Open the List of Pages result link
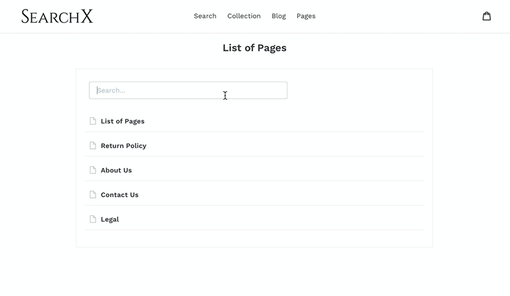Image resolution: width=510 pixels, height=296 pixels. click(122, 121)
